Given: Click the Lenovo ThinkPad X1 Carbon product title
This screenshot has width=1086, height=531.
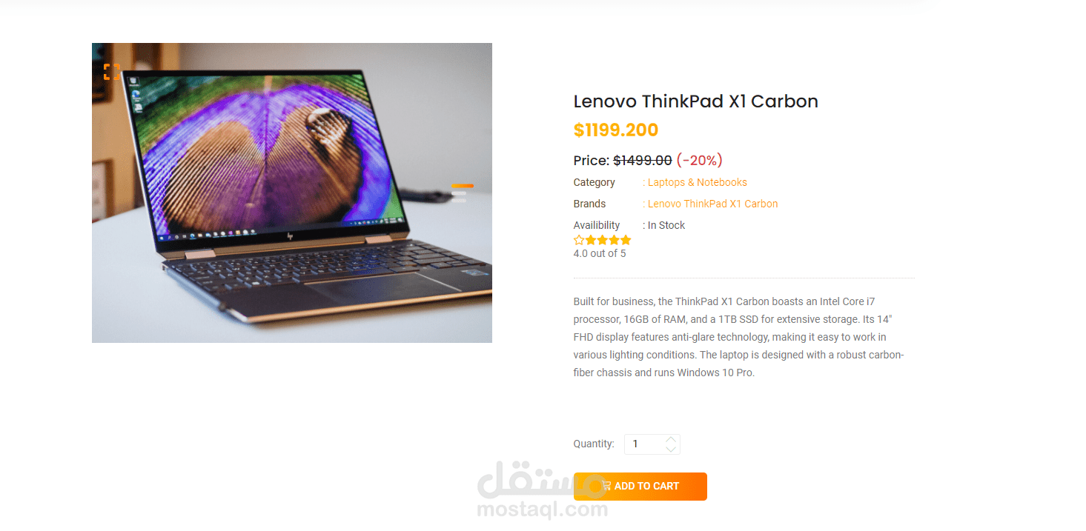Looking at the screenshot, I should click(x=696, y=101).
